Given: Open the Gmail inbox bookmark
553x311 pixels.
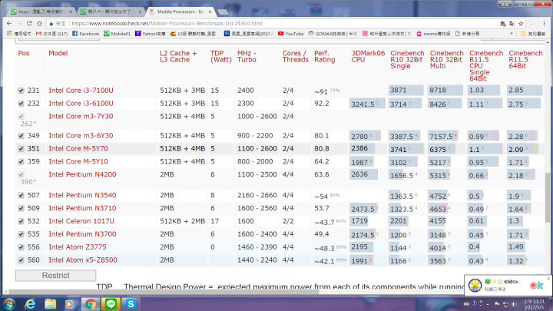Looking at the screenshot, I should click(x=51, y=34).
